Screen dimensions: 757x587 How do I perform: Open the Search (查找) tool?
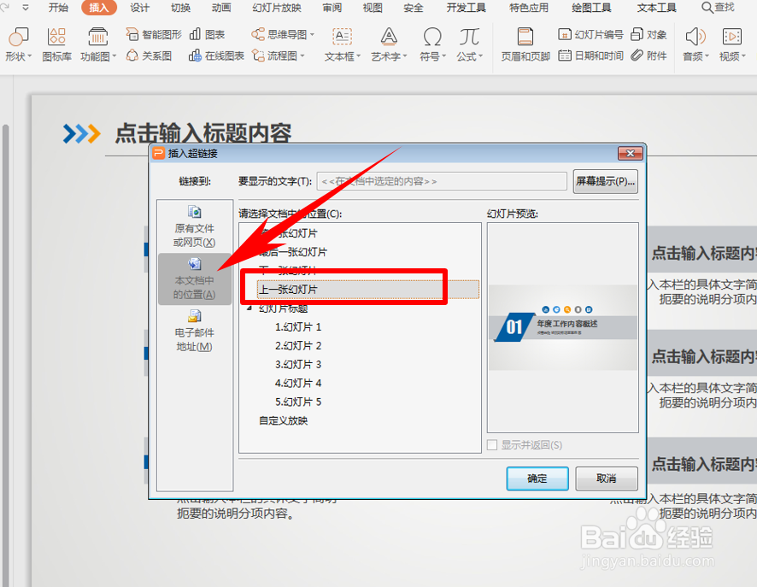[718, 7]
